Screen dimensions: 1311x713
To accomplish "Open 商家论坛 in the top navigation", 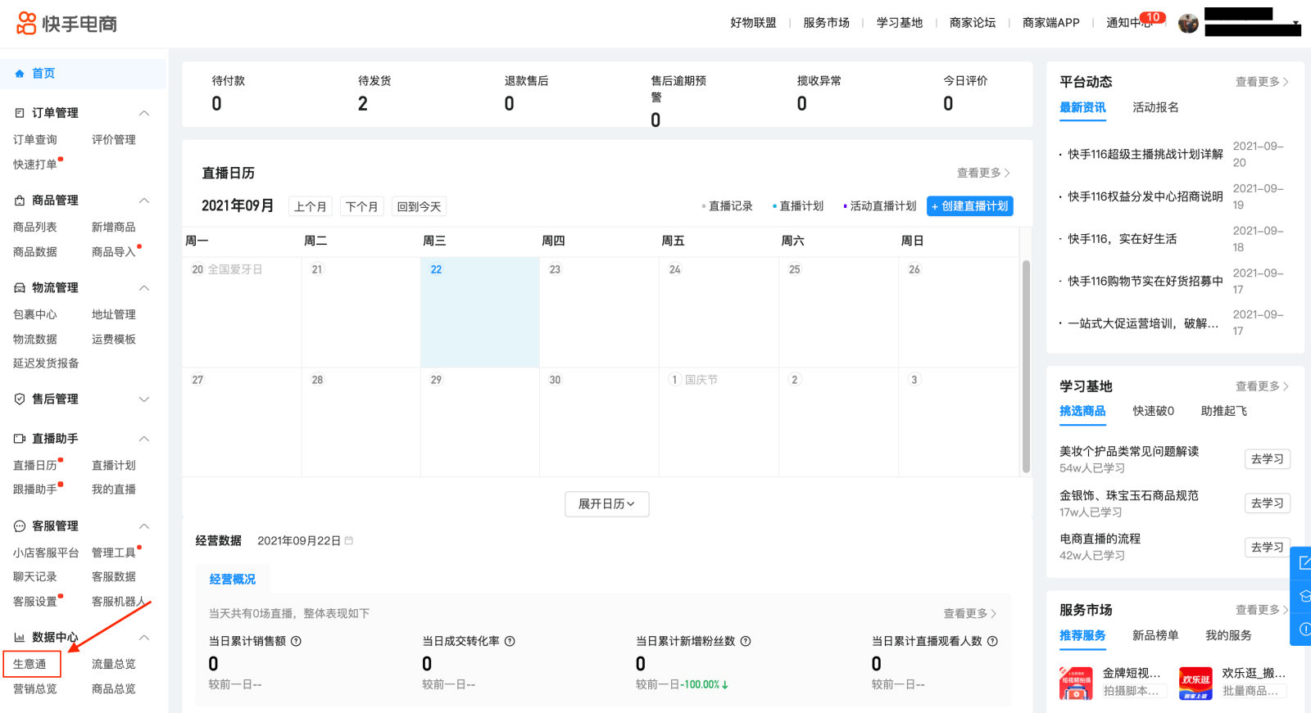I will [x=972, y=23].
